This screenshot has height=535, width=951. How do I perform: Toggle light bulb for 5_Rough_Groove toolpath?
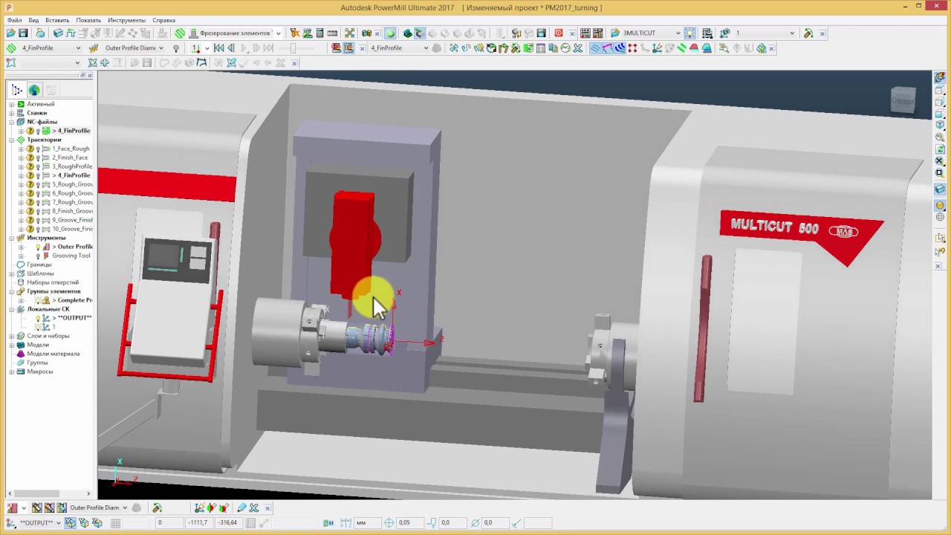point(38,184)
